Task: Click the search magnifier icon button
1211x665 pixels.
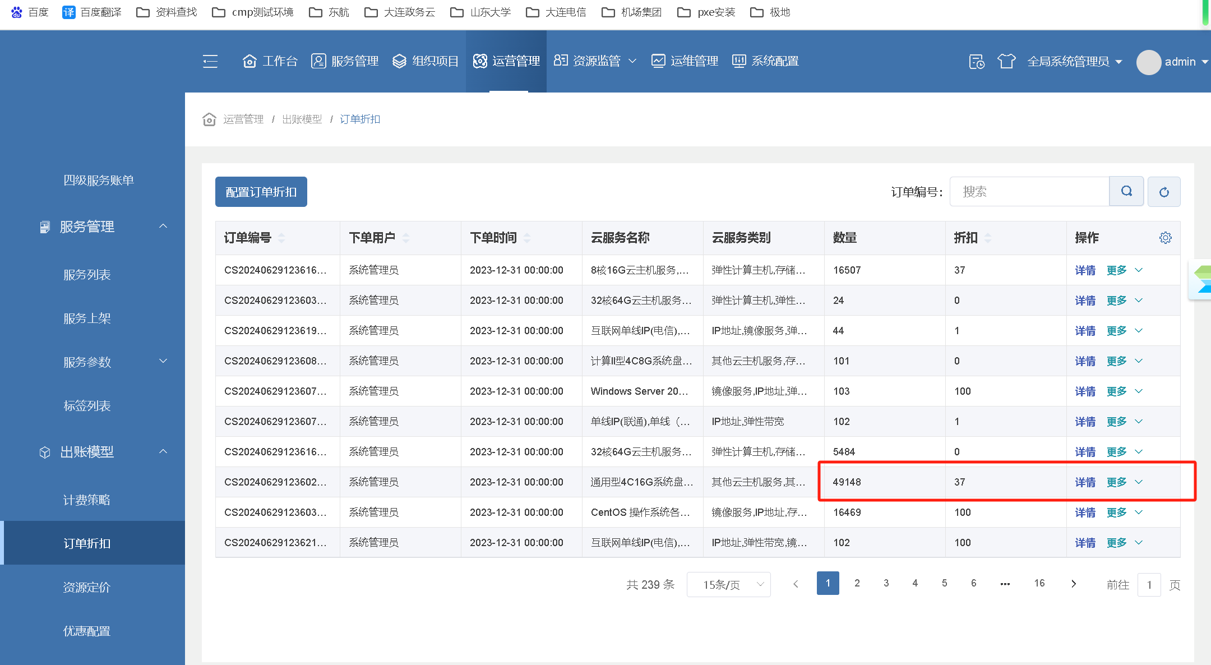Action: click(x=1126, y=192)
